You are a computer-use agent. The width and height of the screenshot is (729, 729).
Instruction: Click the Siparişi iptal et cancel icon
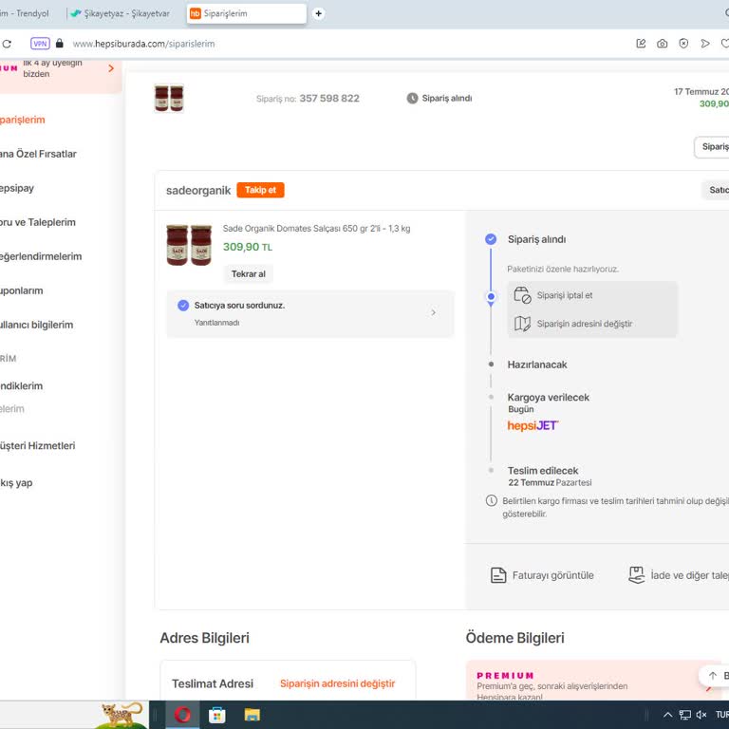(522, 295)
